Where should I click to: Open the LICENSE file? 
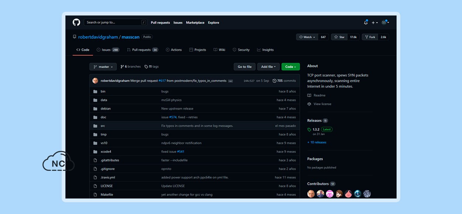(x=107, y=186)
